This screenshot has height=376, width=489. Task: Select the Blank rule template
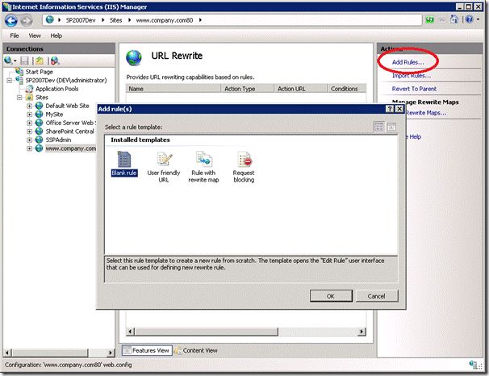click(x=124, y=164)
